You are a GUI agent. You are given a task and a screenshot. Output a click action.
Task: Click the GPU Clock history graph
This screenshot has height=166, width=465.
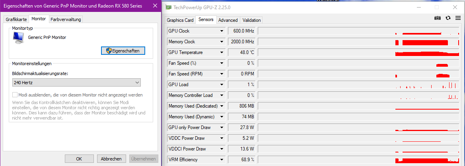pos(359,31)
